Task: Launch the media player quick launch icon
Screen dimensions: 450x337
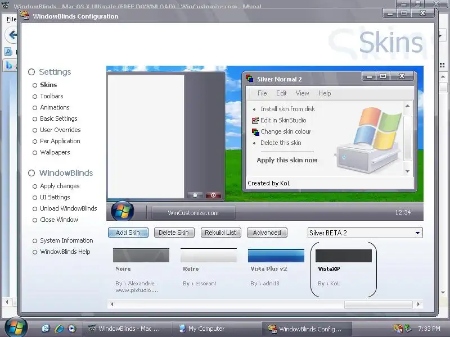Action: coord(72,329)
